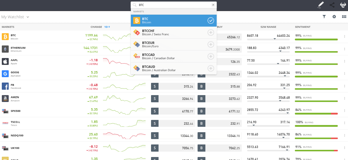This screenshot has width=348, height=160.
Task: Add BTCCAD to watchlist with plus
Action: pyautogui.click(x=210, y=56)
